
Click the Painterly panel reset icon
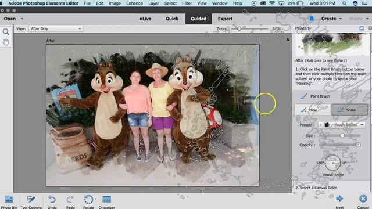pyautogui.click(x=362, y=28)
